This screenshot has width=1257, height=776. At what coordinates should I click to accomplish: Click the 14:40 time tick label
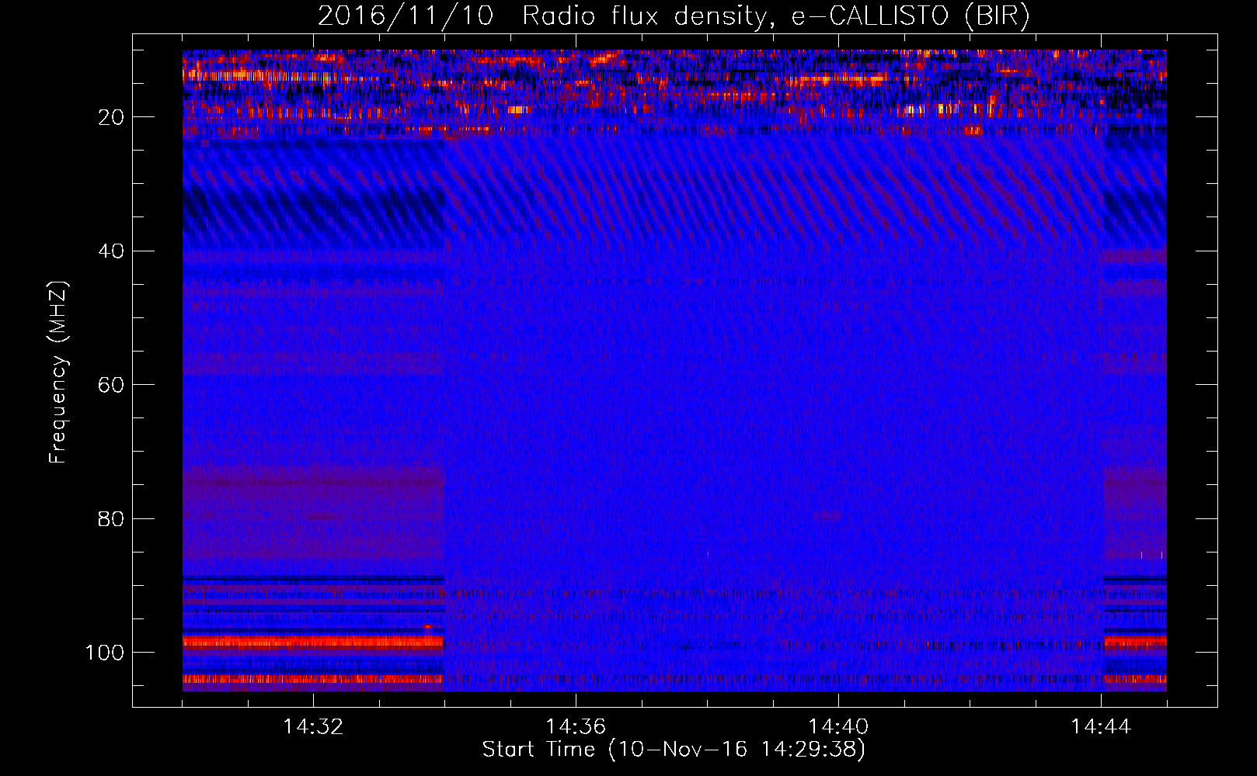click(838, 727)
